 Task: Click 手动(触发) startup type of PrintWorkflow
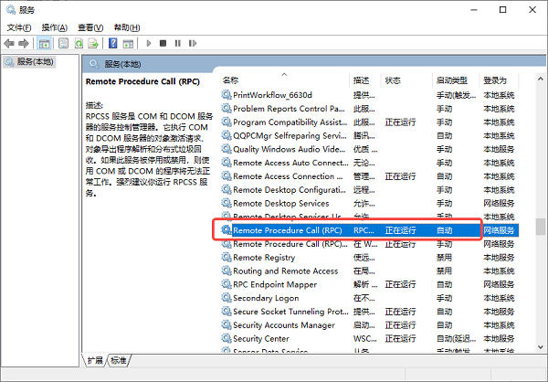(456, 95)
